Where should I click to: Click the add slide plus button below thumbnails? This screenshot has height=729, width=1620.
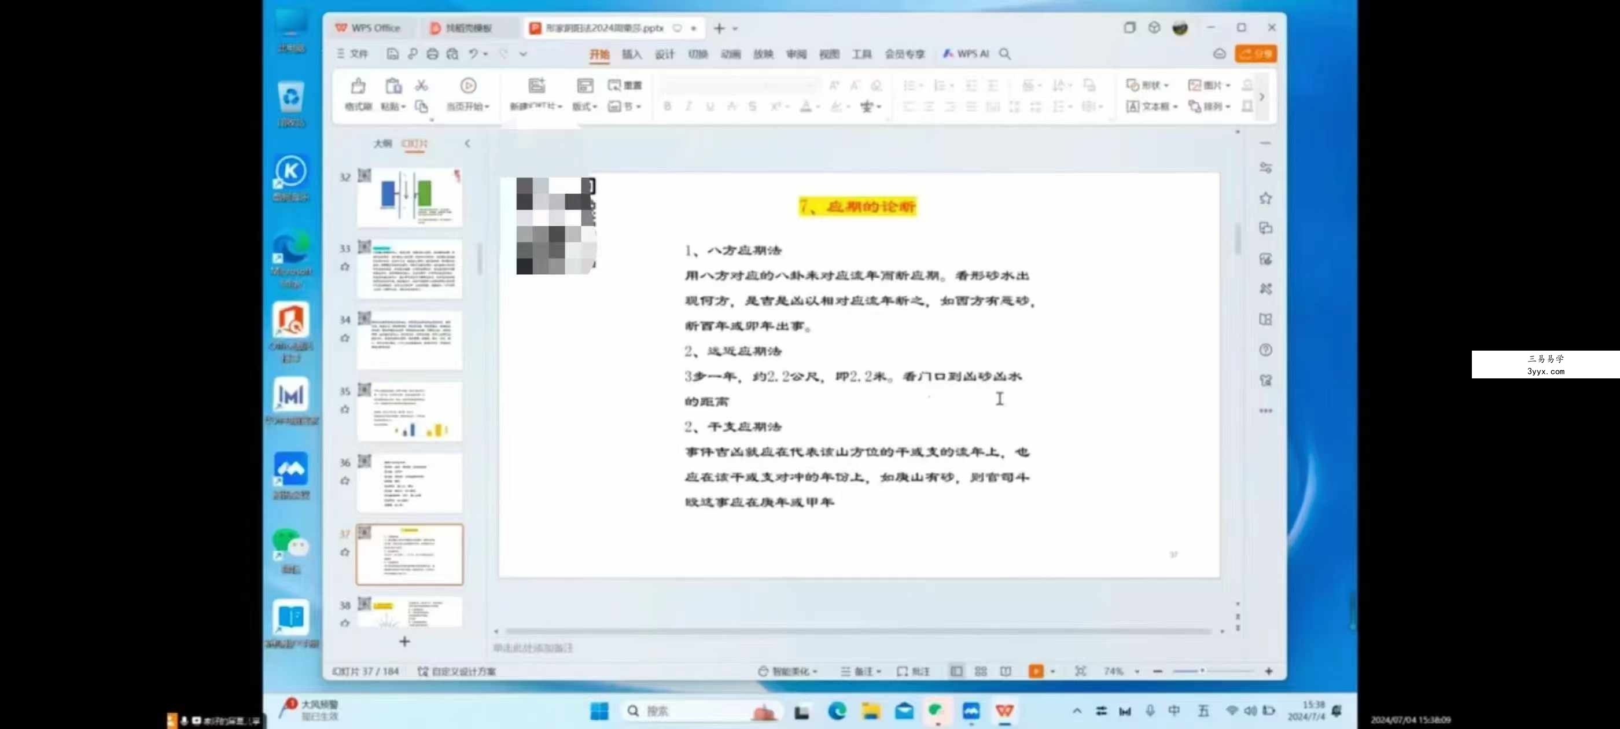(404, 642)
